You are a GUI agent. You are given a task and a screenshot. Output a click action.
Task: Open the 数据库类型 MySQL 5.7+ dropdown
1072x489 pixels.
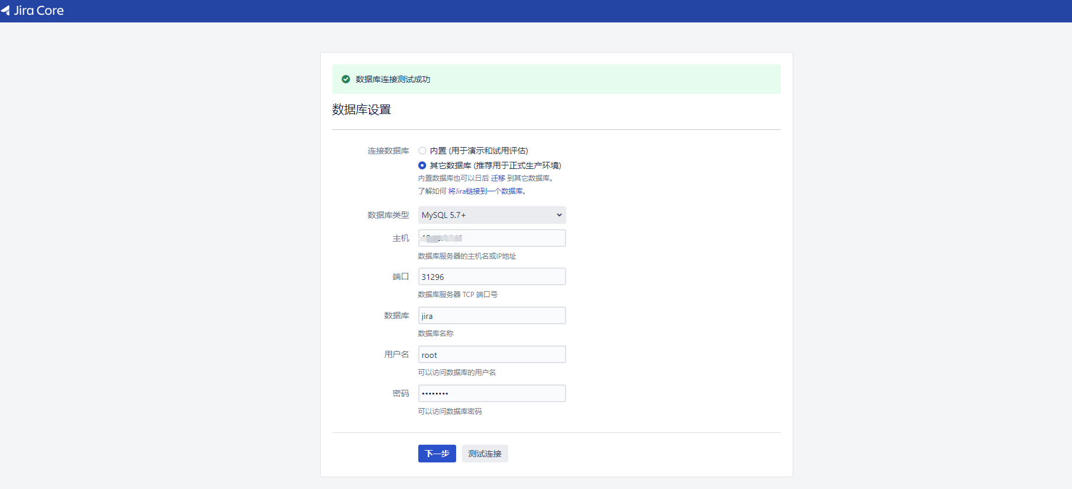tap(492, 215)
